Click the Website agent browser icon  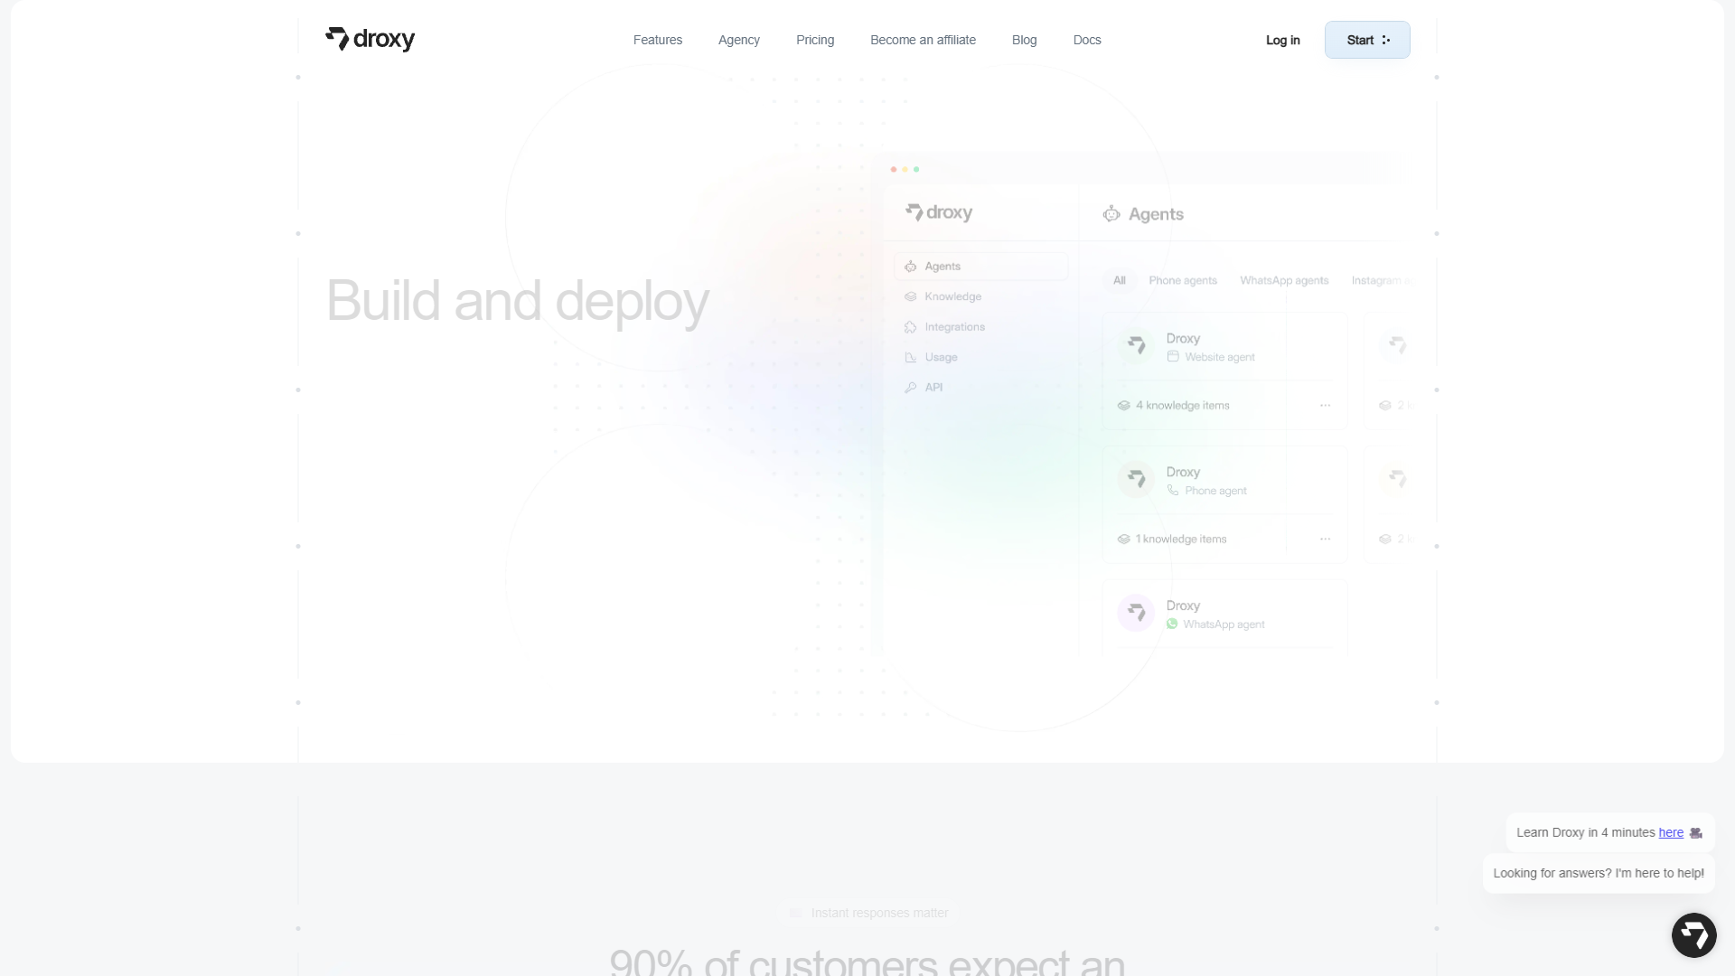click(x=1173, y=356)
